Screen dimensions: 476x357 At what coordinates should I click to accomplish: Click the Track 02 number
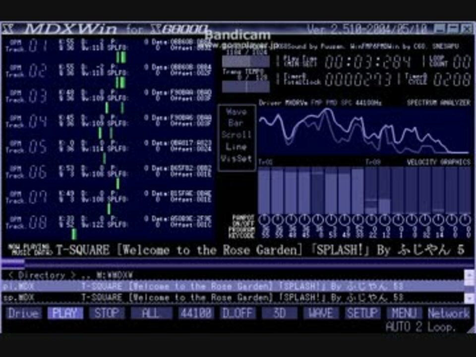38,71
